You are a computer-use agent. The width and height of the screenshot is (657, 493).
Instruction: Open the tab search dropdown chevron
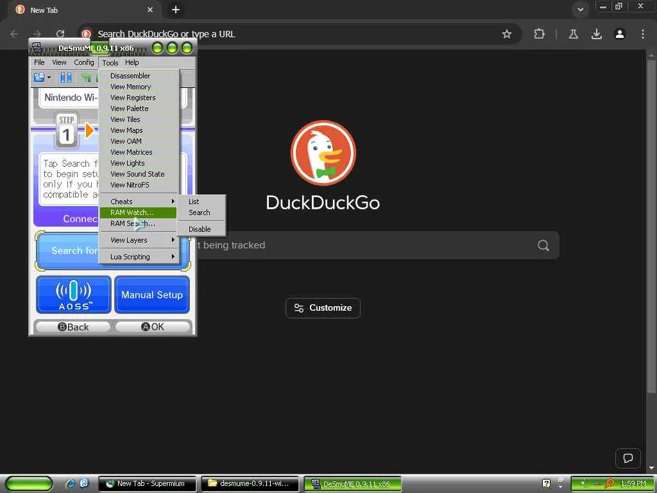coord(580,10)
